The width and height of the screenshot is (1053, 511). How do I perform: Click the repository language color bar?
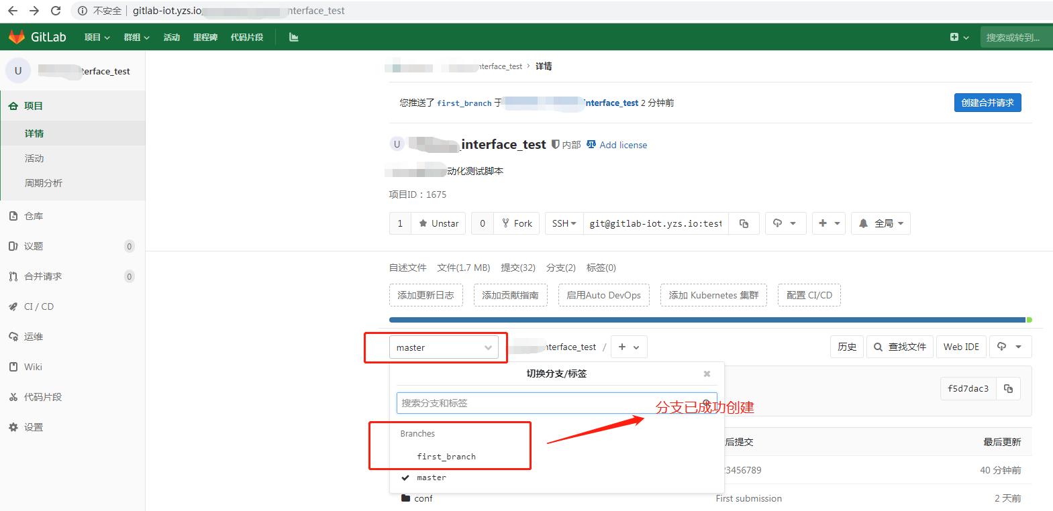click(x=707, y=320)
